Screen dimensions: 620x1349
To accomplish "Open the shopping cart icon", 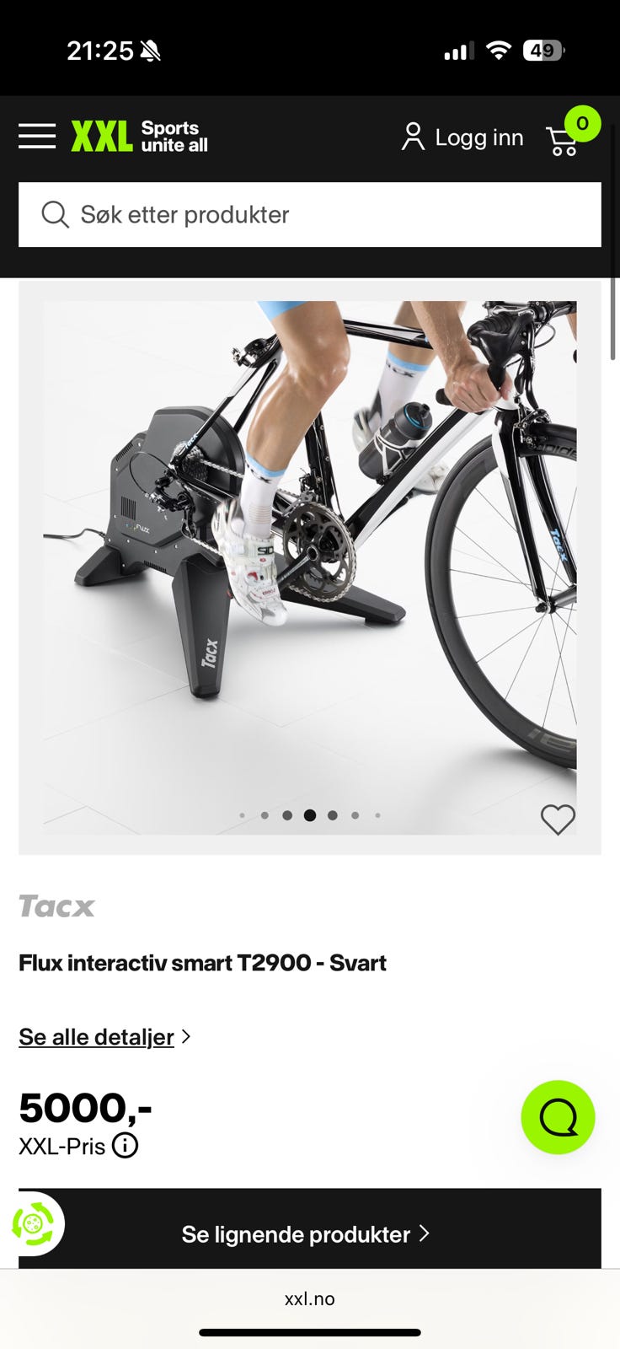I will click(x=562, y=141).
